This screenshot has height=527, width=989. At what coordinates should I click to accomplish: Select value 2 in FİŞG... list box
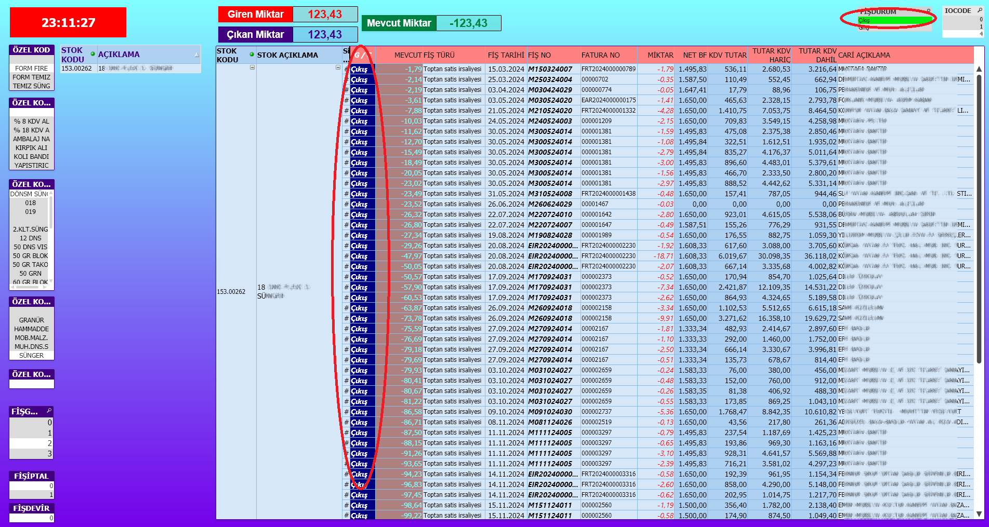[x=31, y=443]
